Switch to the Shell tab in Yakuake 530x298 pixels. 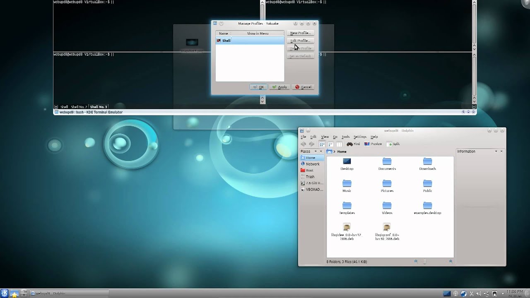click(x=64, y=107)
